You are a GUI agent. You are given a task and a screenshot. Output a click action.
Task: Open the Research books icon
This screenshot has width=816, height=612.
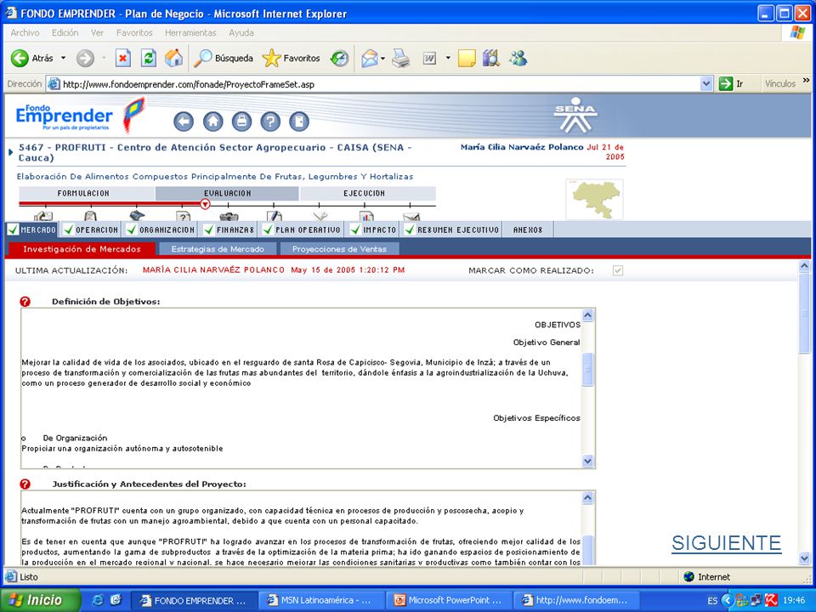(x=490, y=58)
